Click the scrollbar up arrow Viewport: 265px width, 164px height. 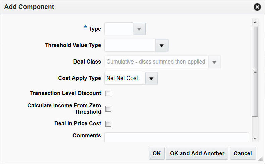(255, 22)
